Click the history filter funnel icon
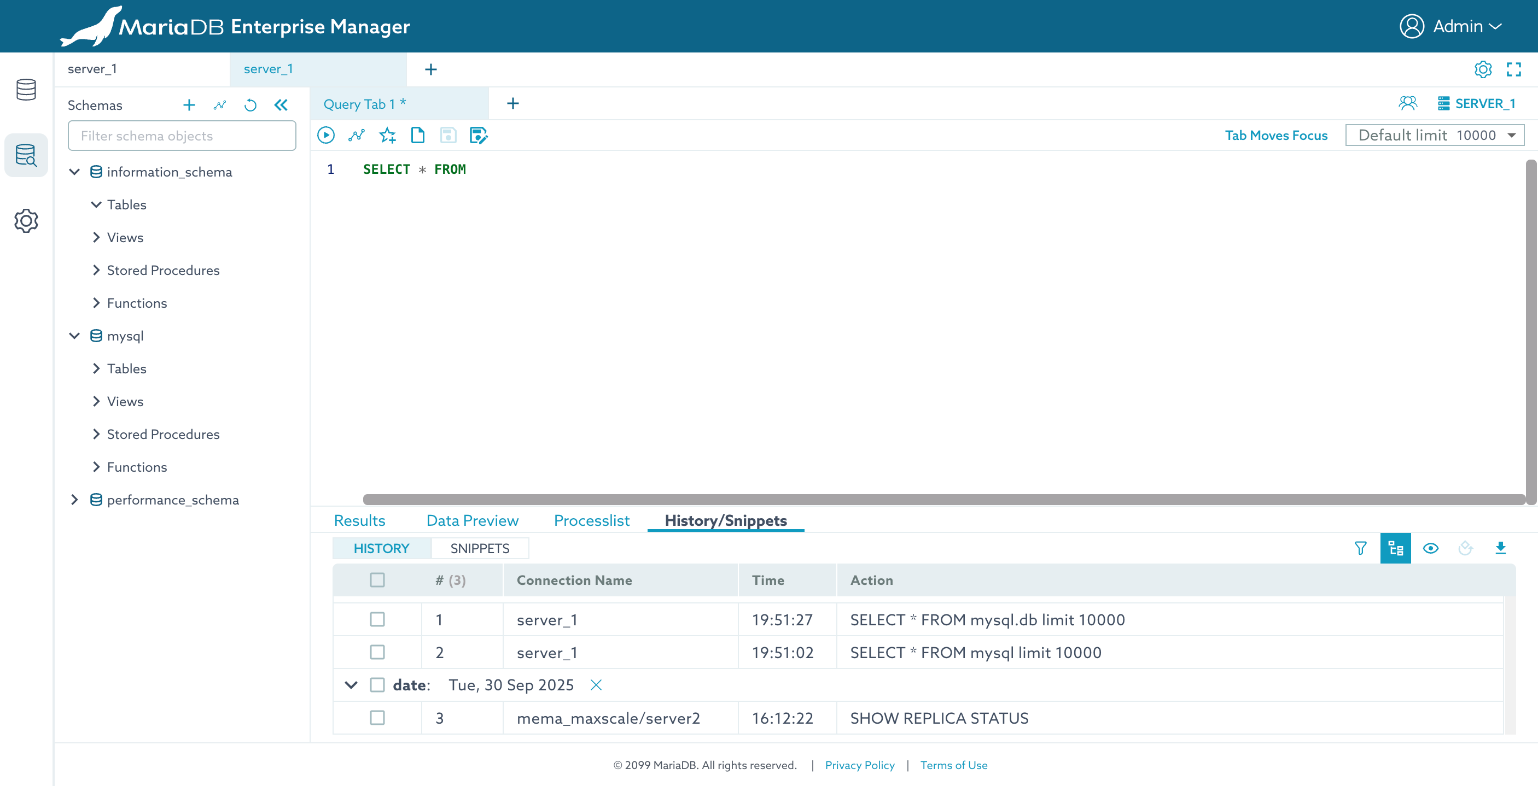This screenshot has height=786, width=1538. 1360,548
